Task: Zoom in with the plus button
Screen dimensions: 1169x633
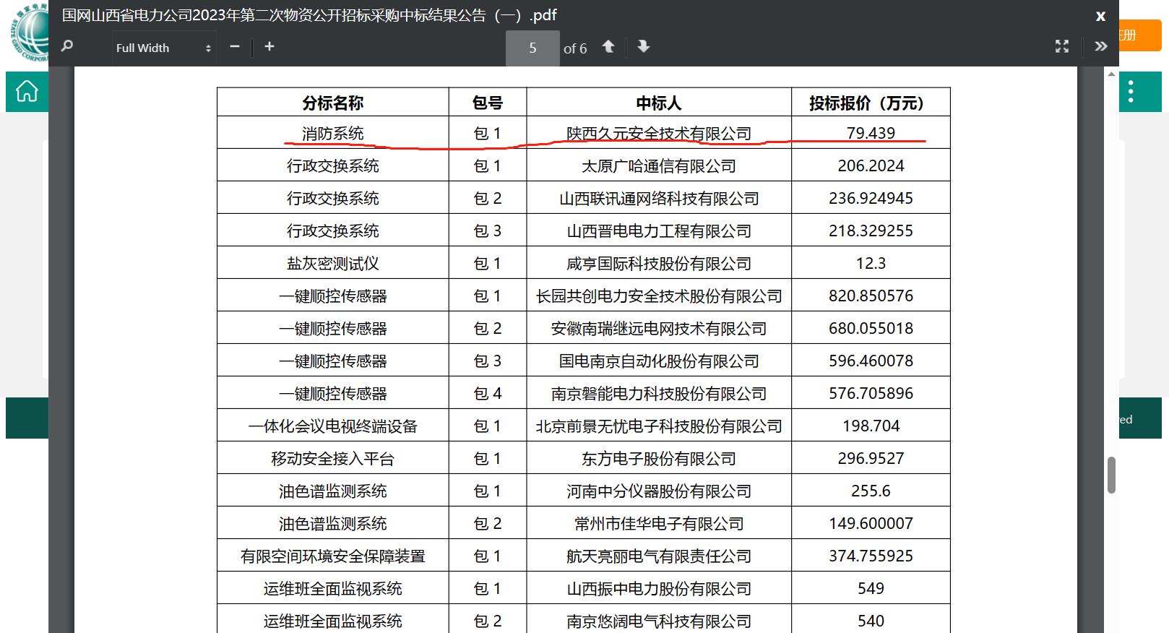Action: (269, 46)
